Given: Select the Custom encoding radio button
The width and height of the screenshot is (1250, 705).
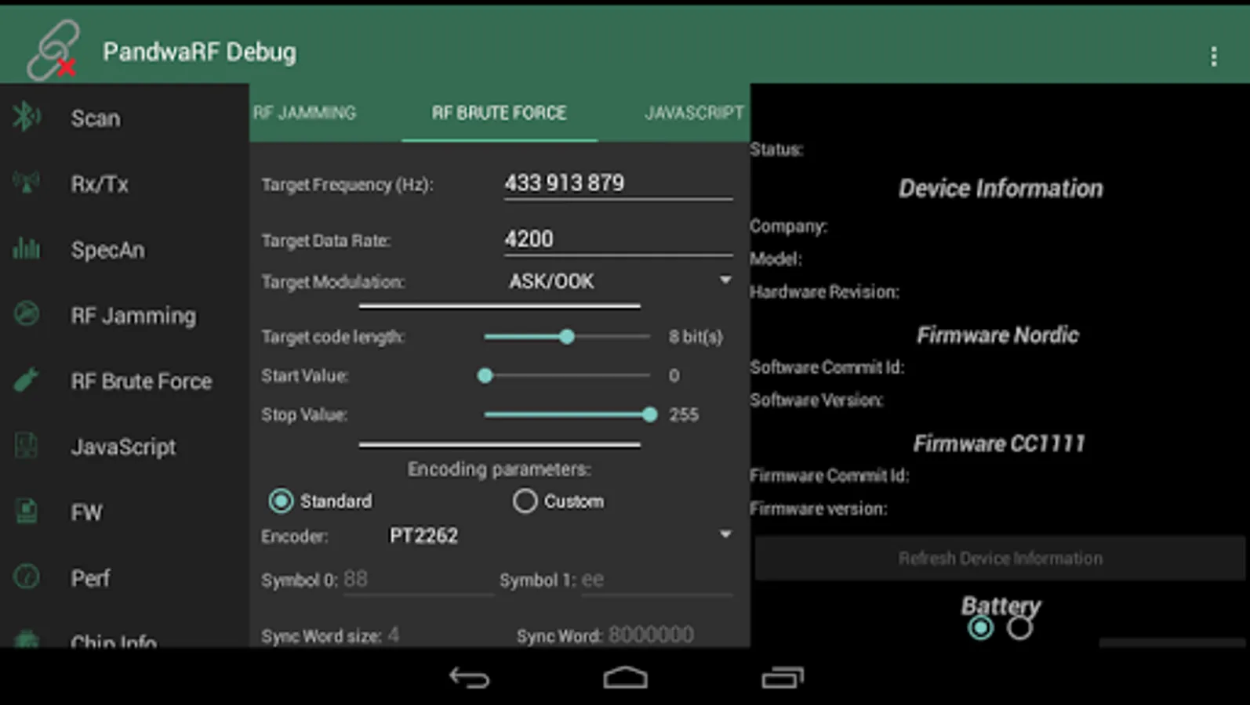Looking at the screenshot, I should pos(525,501).
